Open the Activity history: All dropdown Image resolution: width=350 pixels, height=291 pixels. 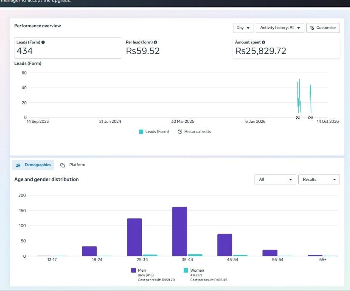(280, 28)
